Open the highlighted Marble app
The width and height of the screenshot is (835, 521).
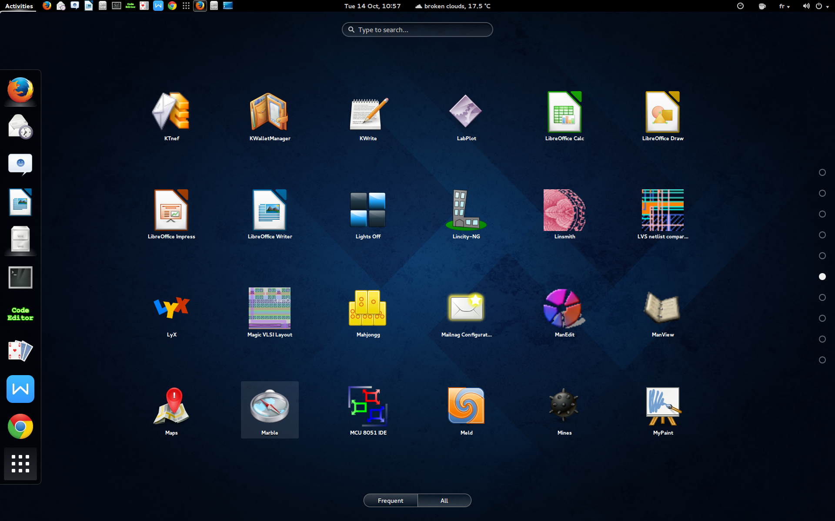pos(270,410)
